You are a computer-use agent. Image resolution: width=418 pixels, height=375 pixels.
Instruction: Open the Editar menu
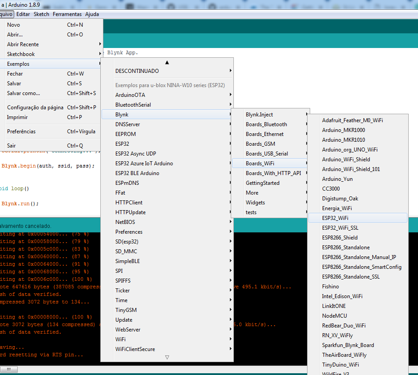tap(23, 14)
